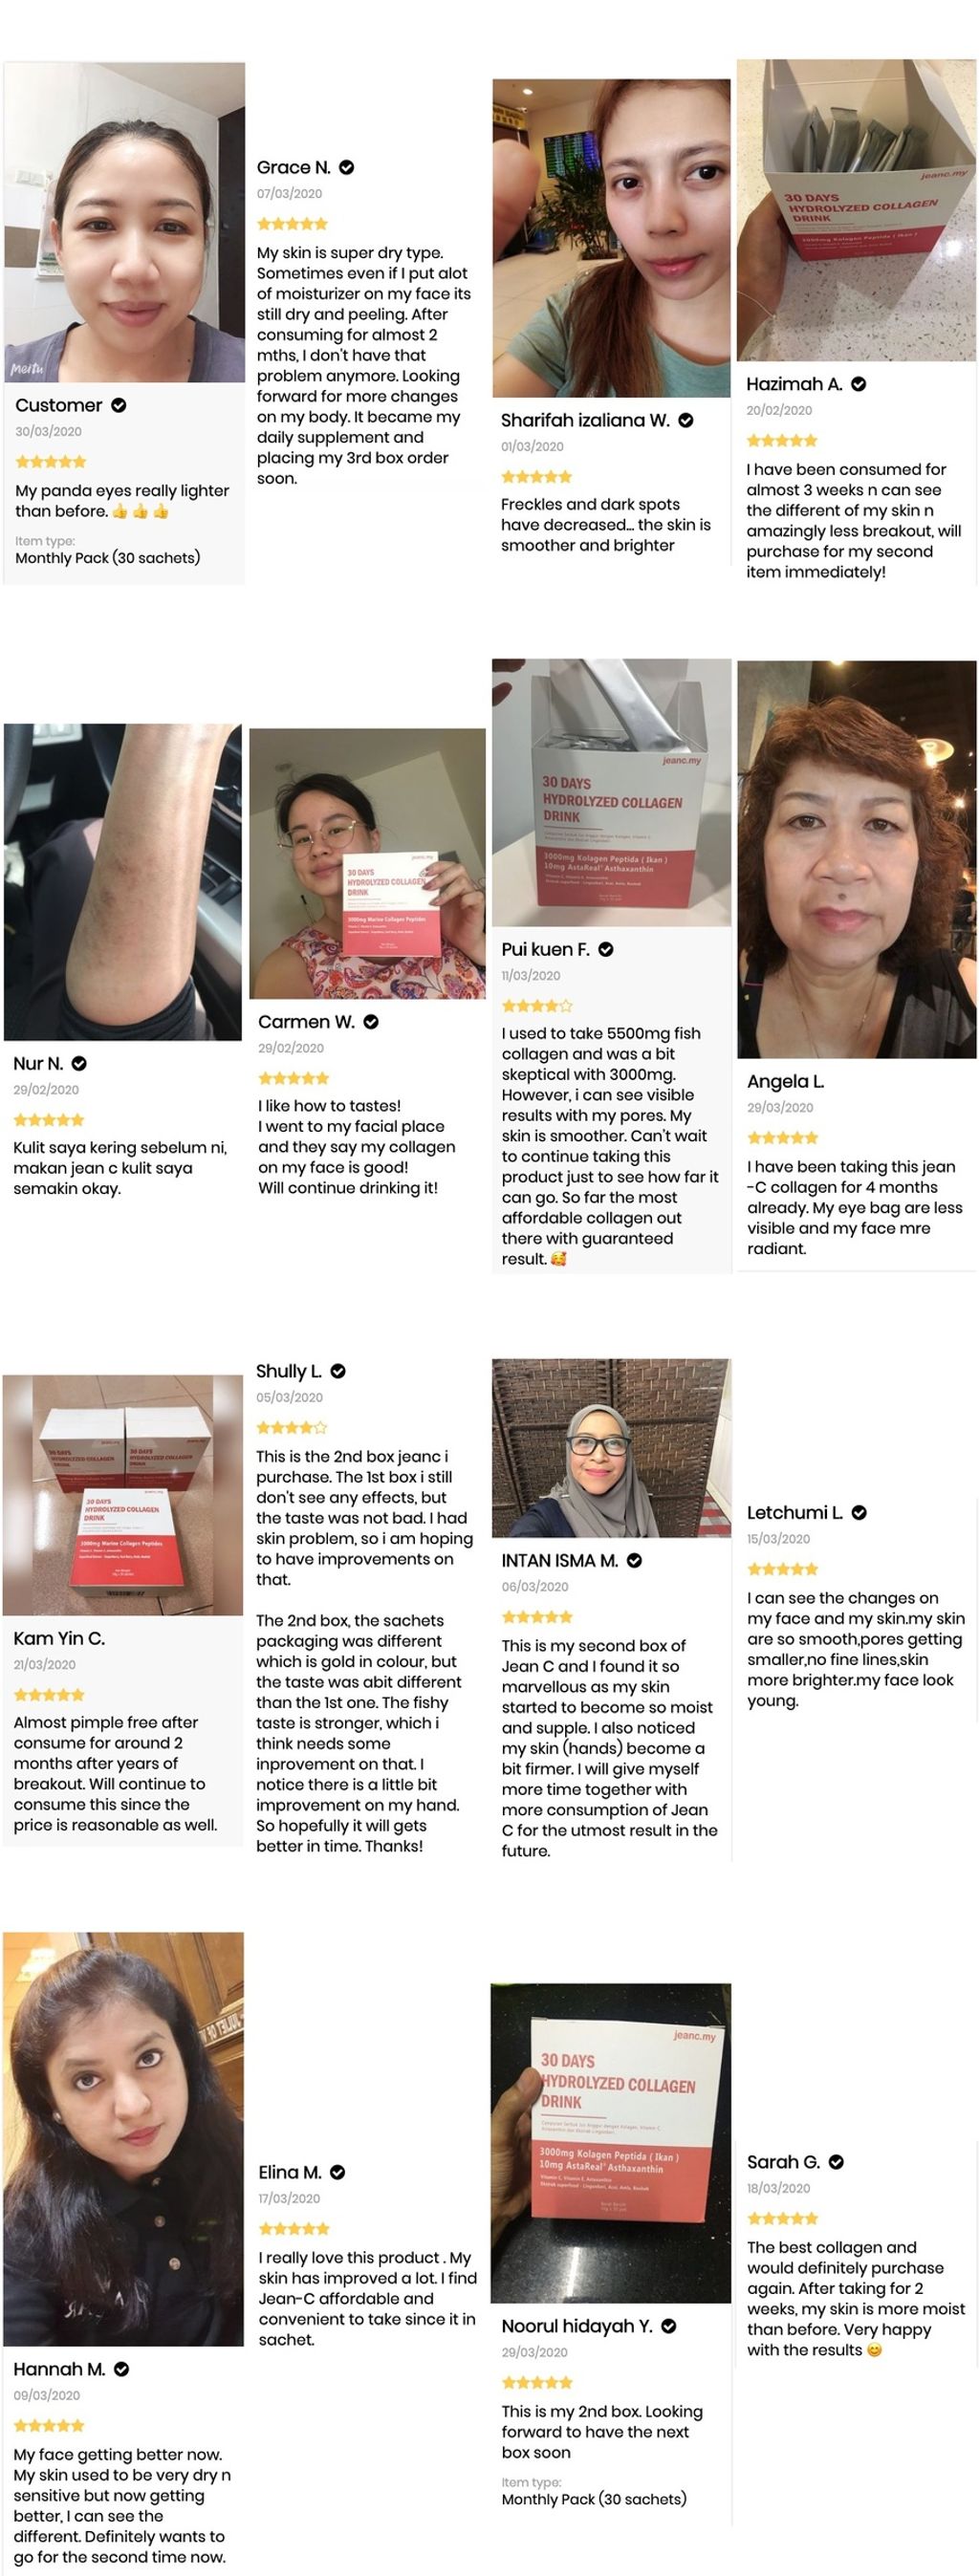The image size is (979, 2576).
Task: Select reviewer name Letchumi L.
Action: pyautogui.click(x=795, y=1513)
